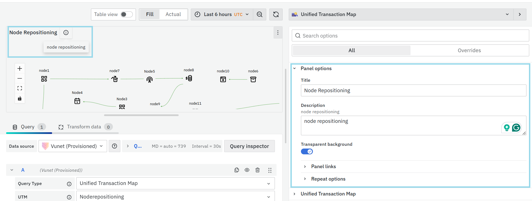Click the horizontal scrollbar under the map

141,115
